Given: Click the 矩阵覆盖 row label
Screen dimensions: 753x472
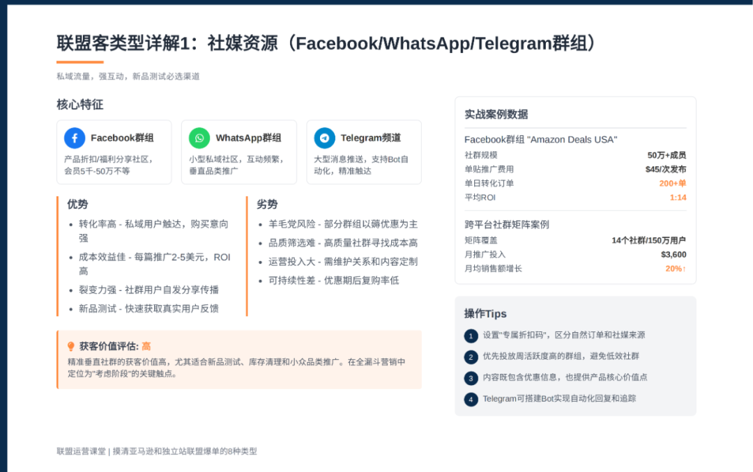Looking at the screenshot, I should [x=480, y=240].
